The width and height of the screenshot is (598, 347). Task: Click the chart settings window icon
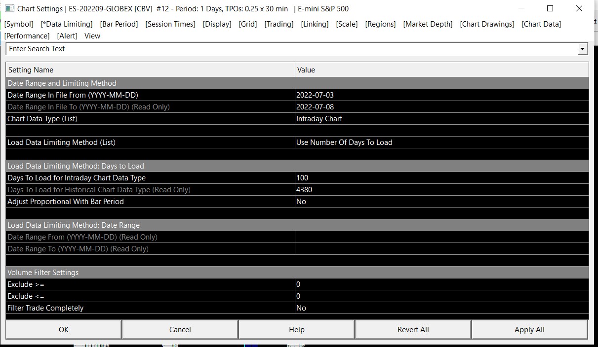pos(9,8)
